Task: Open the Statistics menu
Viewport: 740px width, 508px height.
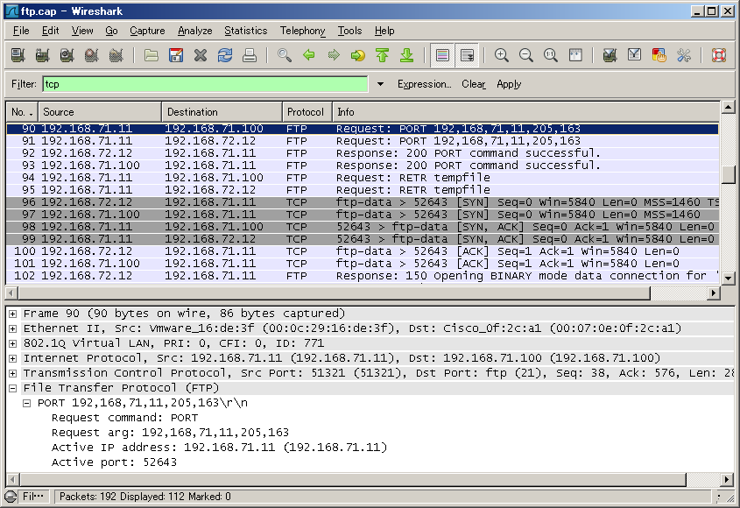Action: point(245,31)
